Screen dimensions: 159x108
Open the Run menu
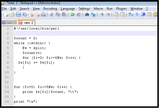point(110,9)
